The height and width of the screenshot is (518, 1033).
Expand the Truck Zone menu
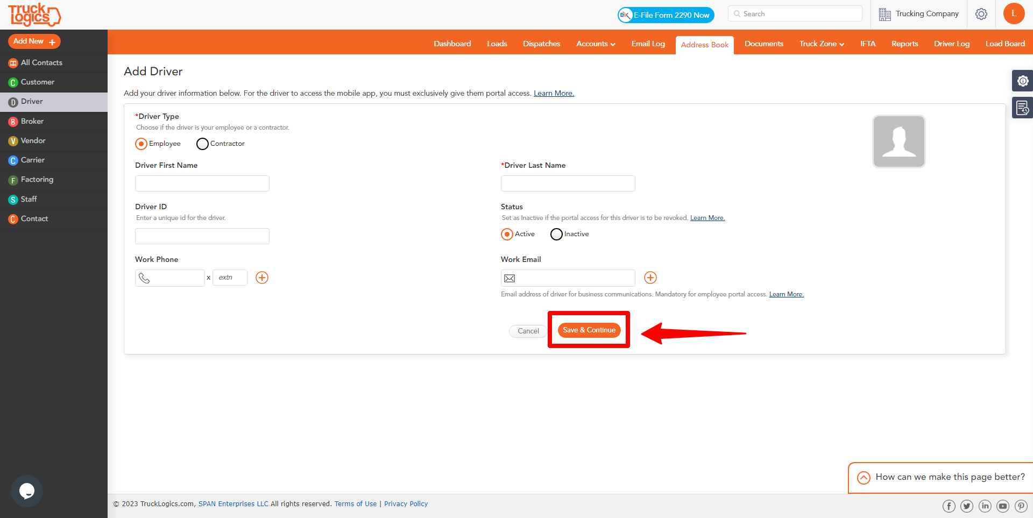pos(820,44)
